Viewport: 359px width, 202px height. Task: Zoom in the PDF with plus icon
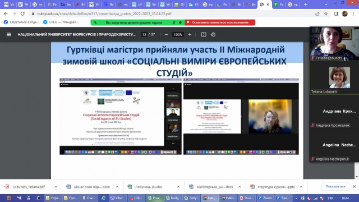(190, 35)
